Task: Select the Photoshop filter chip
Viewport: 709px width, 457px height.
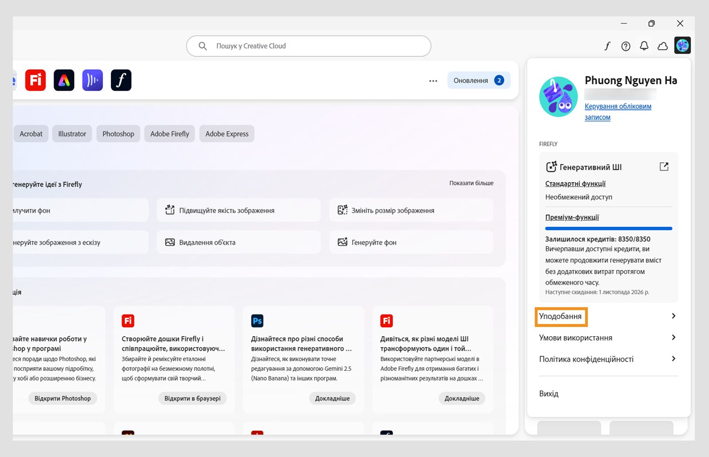Action: click(118, 134)
